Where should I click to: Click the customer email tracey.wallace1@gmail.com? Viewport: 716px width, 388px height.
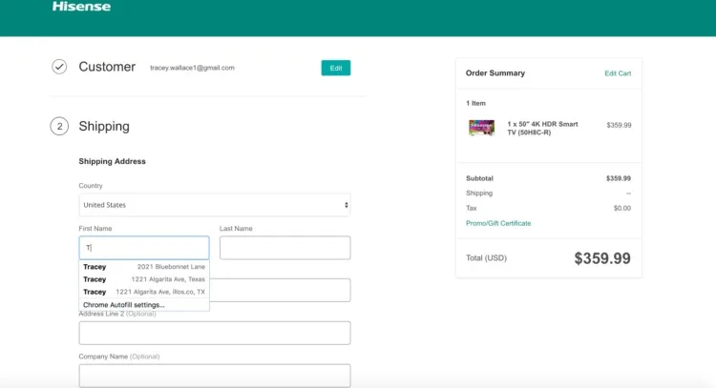click(192, 68)
